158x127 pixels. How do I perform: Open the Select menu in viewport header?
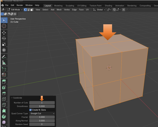pyautogui.click(x=45, y=10)
